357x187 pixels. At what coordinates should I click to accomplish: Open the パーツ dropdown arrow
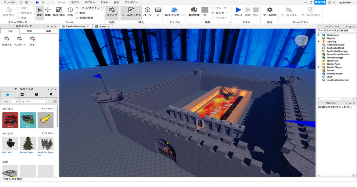tap(147, 18)
